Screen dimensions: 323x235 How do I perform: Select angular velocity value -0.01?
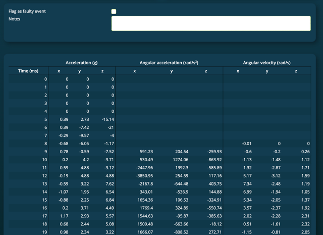247,144
